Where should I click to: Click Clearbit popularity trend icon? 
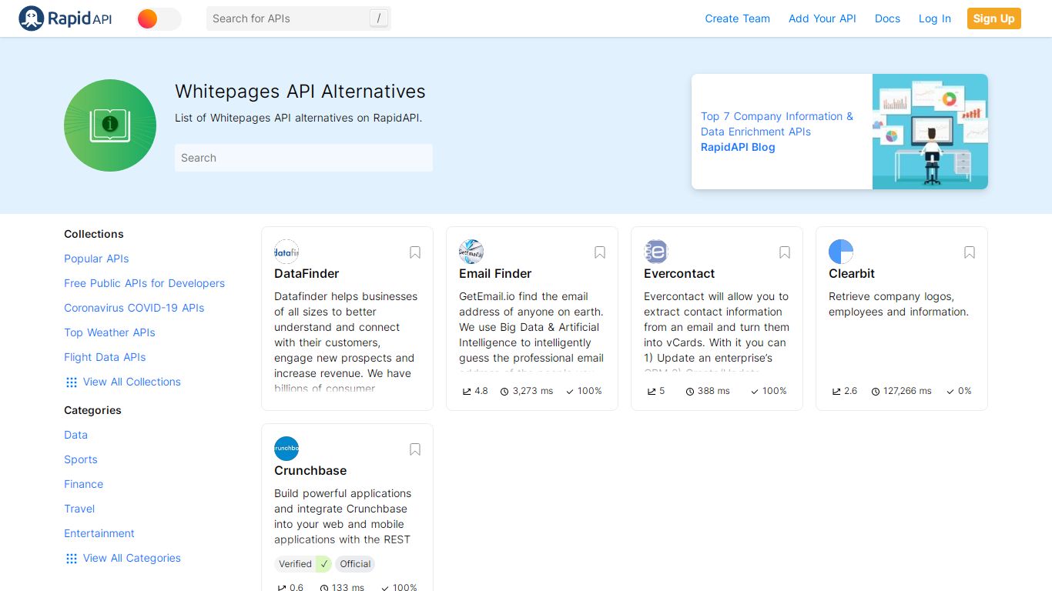(836, 392)
